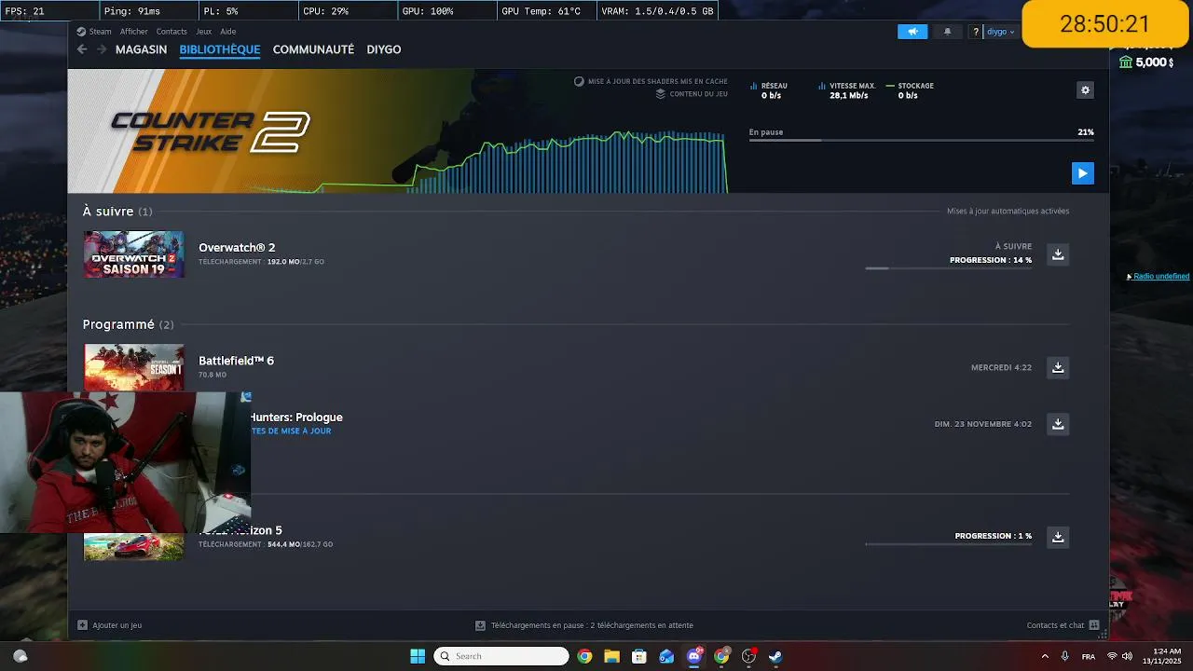
Task: Click the Programmé section header
Action: pyautogui.click(x=128, y=324)
